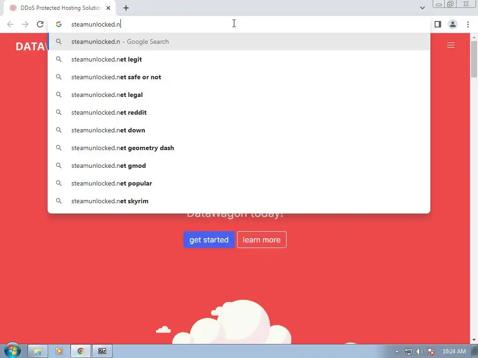The height and width of the screenshot is (358, 478).
Task: Click the Chrome taskbar icon
Action: [80, 351]
